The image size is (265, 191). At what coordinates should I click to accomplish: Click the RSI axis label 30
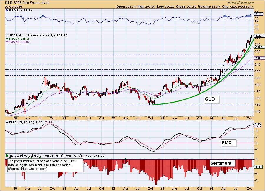[256, 25]
